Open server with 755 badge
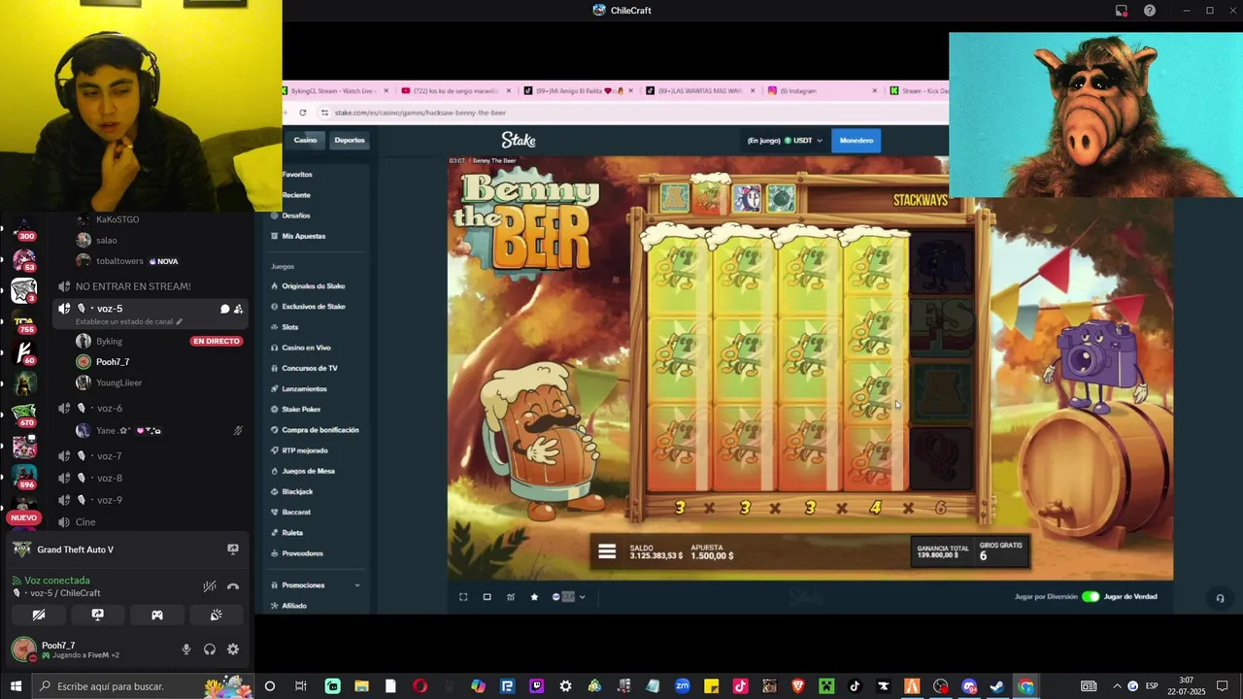This screenshot has width=1243, height=699. 24,323
